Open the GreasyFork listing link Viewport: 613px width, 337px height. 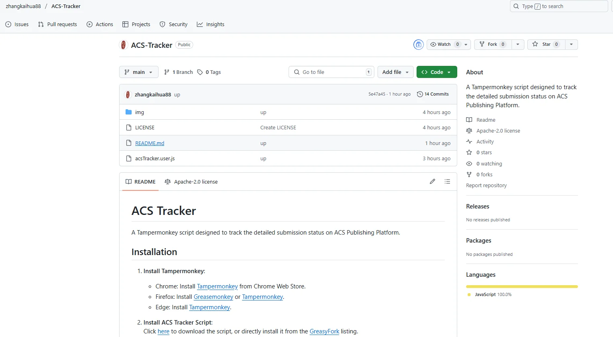[324, 331]
